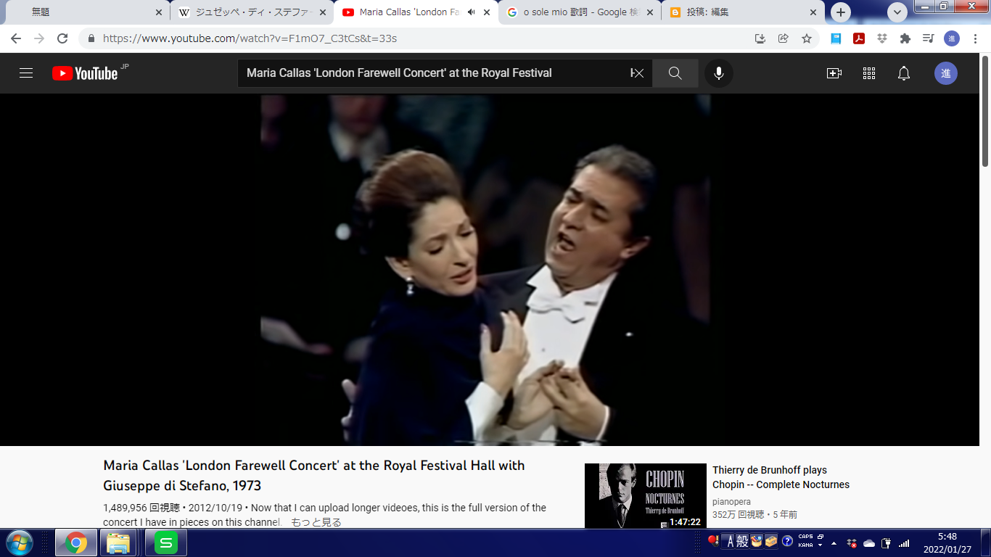The width and height of the screenshot is (991, 557).
Task: Open the media controls music-note icon
Action: (x=928, y=38)
